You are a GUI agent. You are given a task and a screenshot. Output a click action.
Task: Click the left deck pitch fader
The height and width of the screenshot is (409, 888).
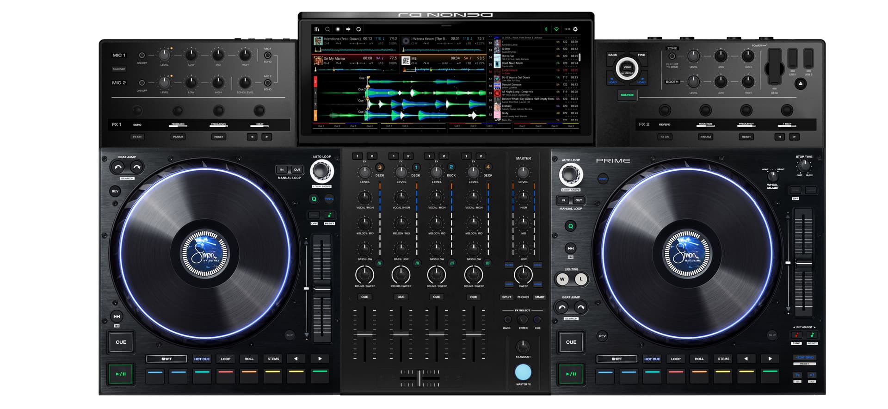coord(322,289)
